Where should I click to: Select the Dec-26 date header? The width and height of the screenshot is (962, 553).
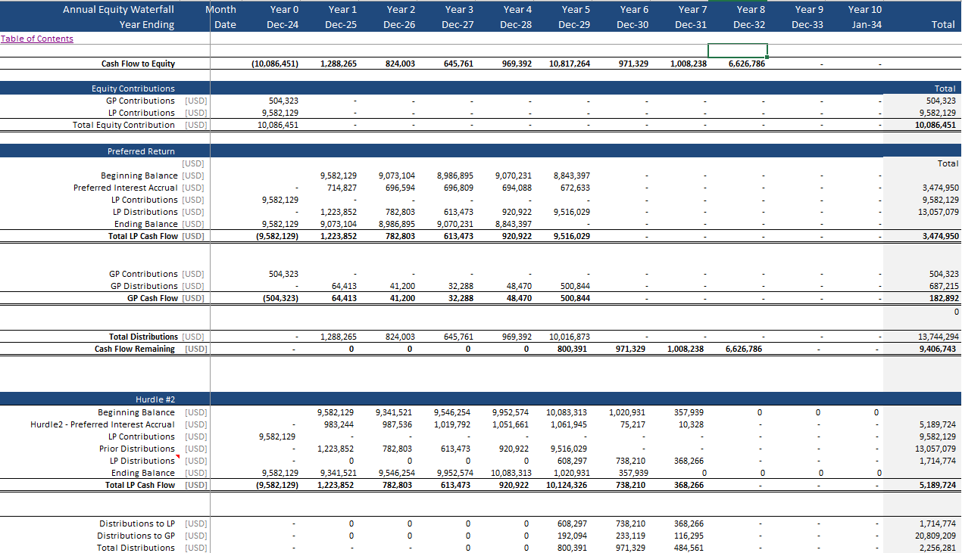[399, 25]
